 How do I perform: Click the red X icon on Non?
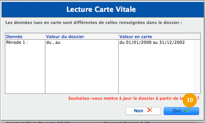150,111
